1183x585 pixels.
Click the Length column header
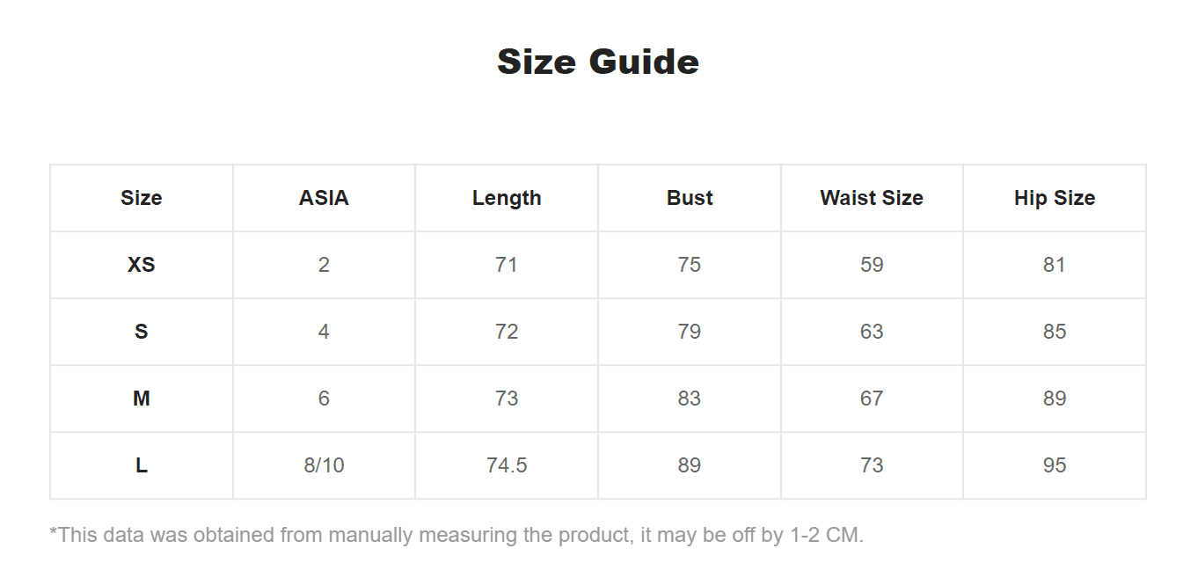pos(507,198)
